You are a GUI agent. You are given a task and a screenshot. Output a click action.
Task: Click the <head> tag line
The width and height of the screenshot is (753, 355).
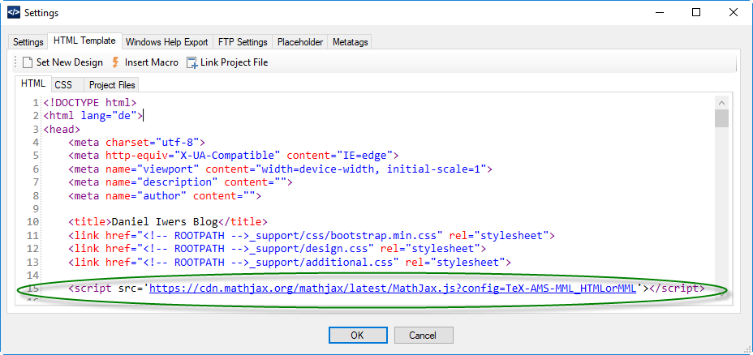[62, 129]
